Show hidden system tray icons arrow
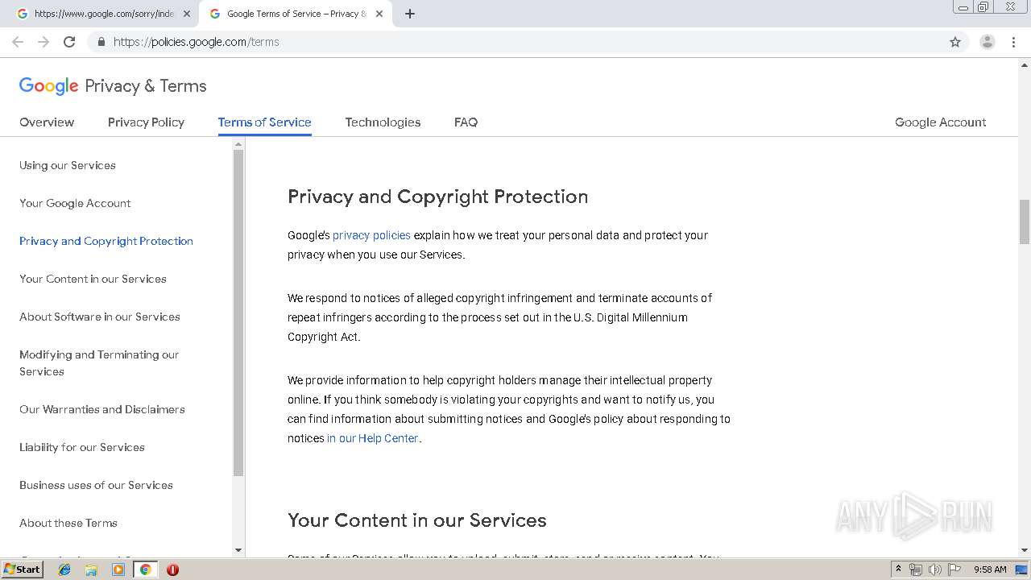 [x=898, y=570]
